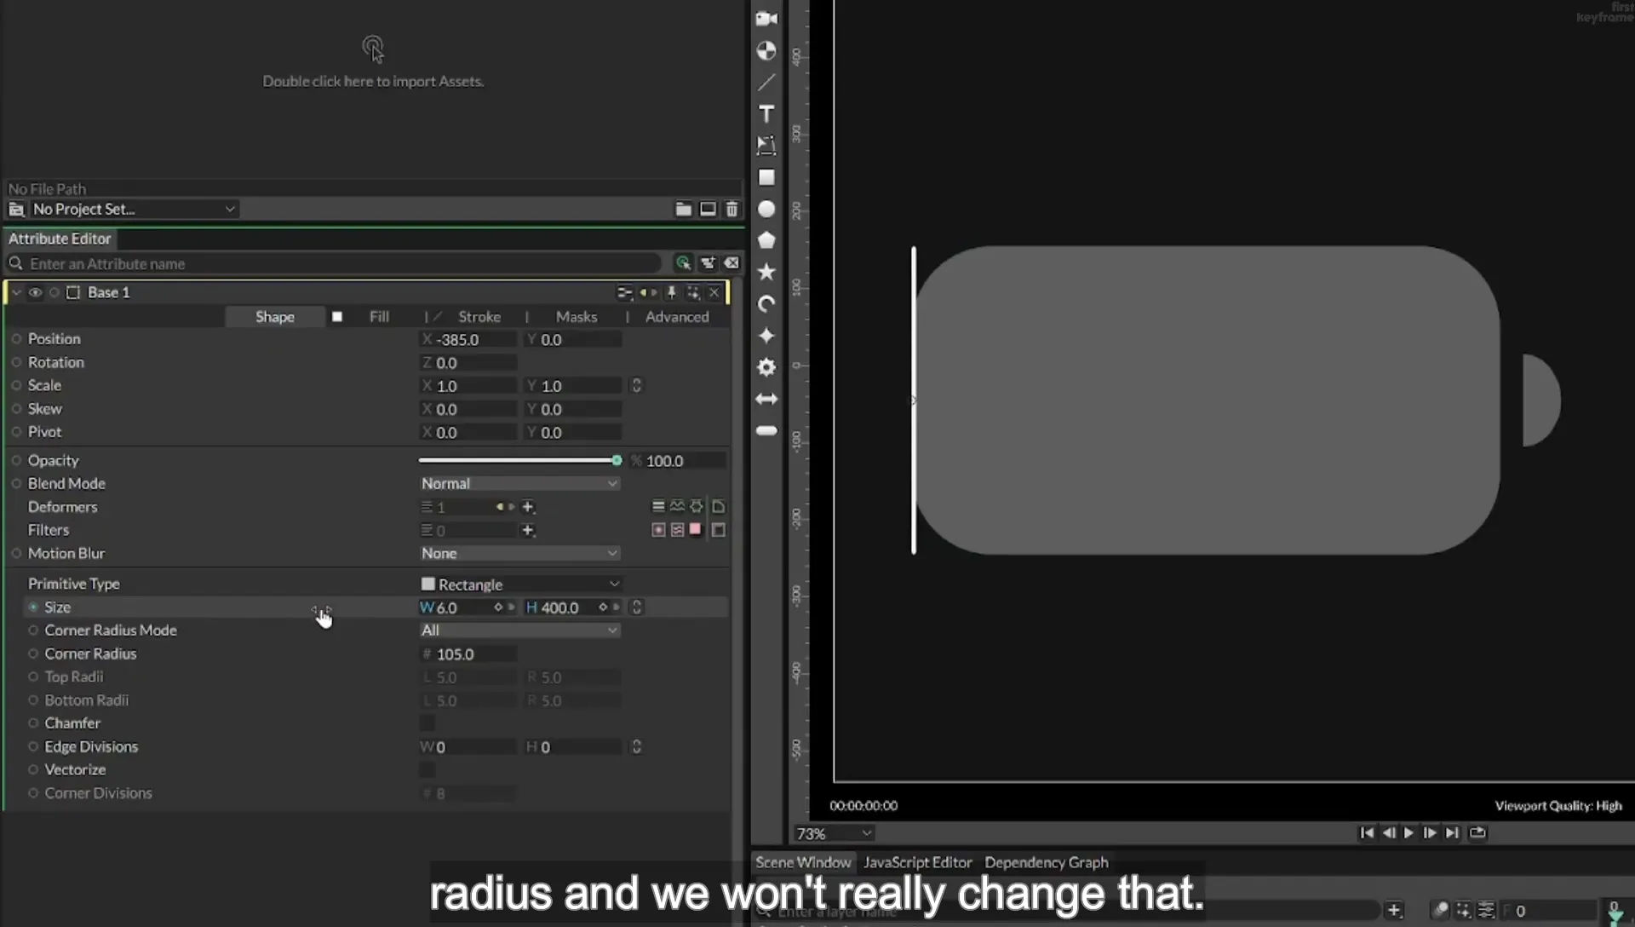This screenshot has height=927, width=1635.
Task: Open the Motion Blur None dropdown
Action: coord(519,553)
